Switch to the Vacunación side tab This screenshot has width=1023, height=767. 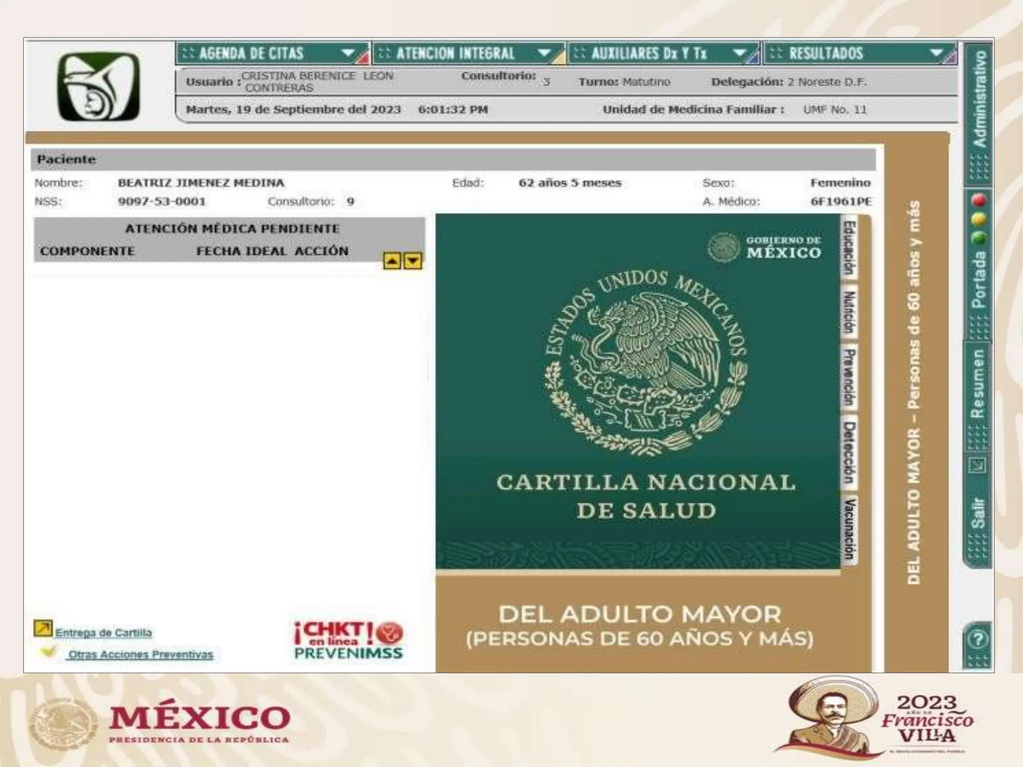[x=850, y=530]
